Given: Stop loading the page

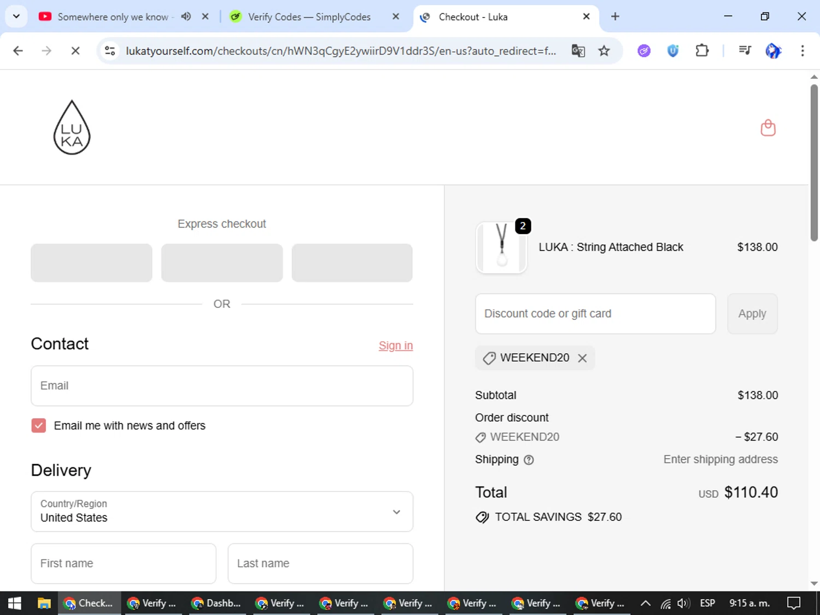Looking at the screenshot, I should tap(75, 51).
